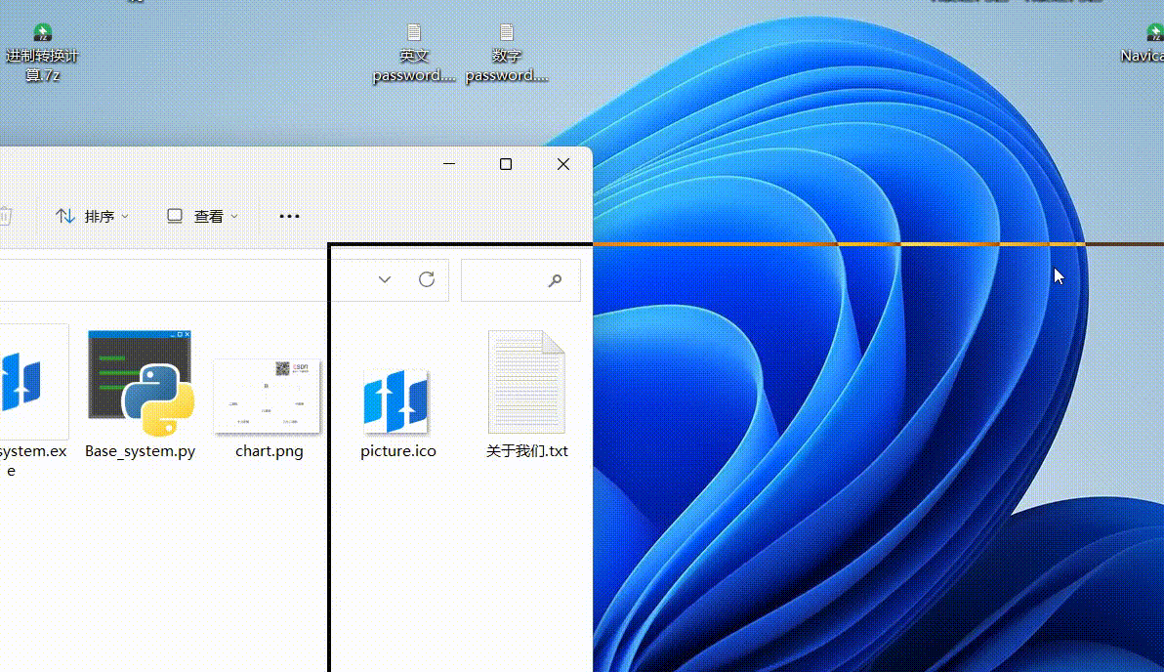1164x672 pixels.
Task: Open the 查看 view menu
Action: click(203, 216)
